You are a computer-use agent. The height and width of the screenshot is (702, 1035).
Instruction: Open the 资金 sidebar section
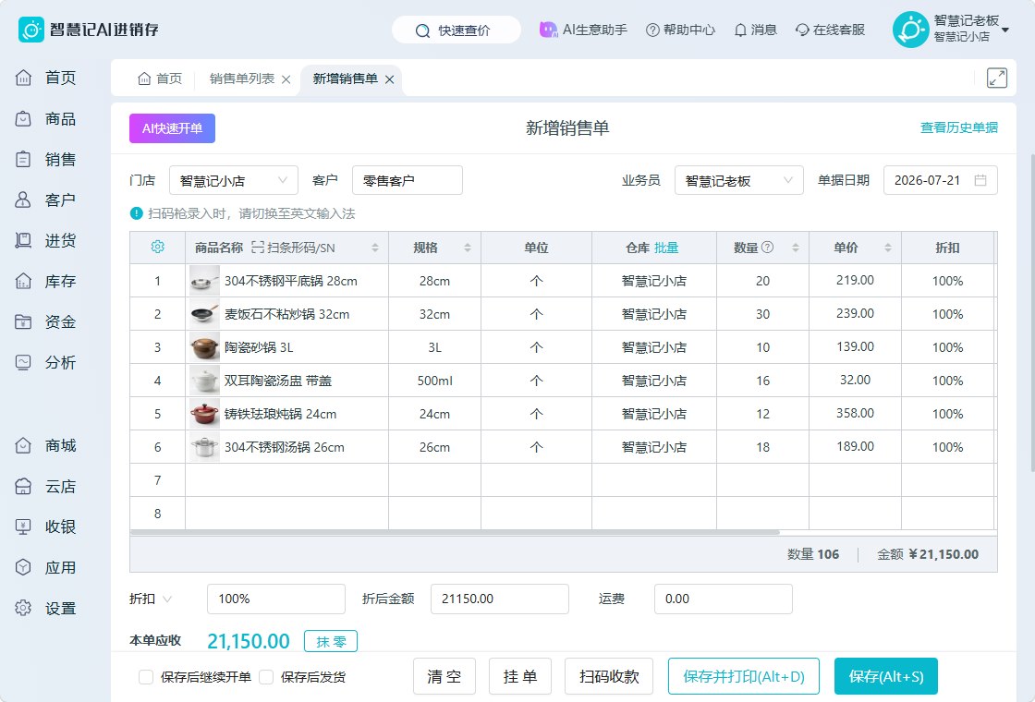coord(45,322)
